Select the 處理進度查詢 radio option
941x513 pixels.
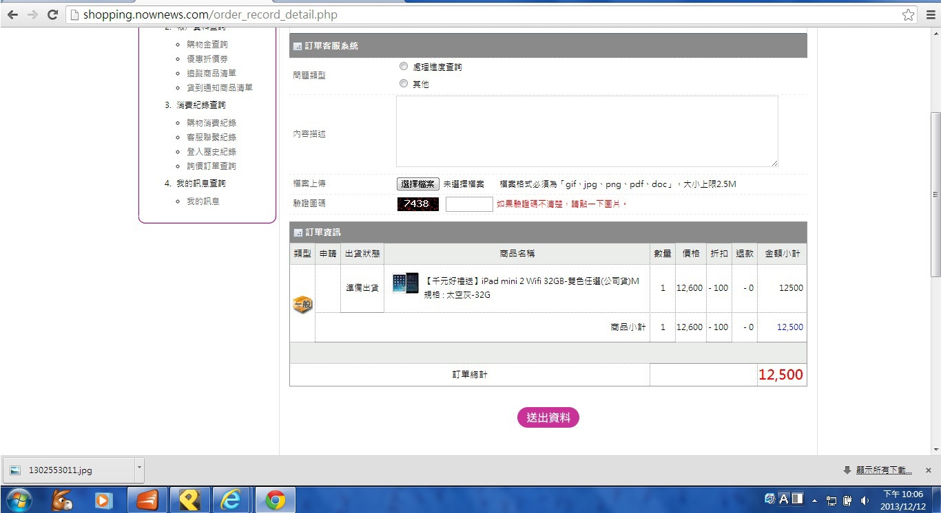pyautogui.click(x=404, y=67)
